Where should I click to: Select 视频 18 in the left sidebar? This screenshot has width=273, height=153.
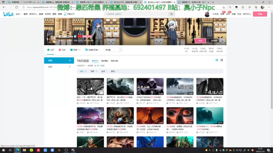pyautogui.click(x=59, y=61)
